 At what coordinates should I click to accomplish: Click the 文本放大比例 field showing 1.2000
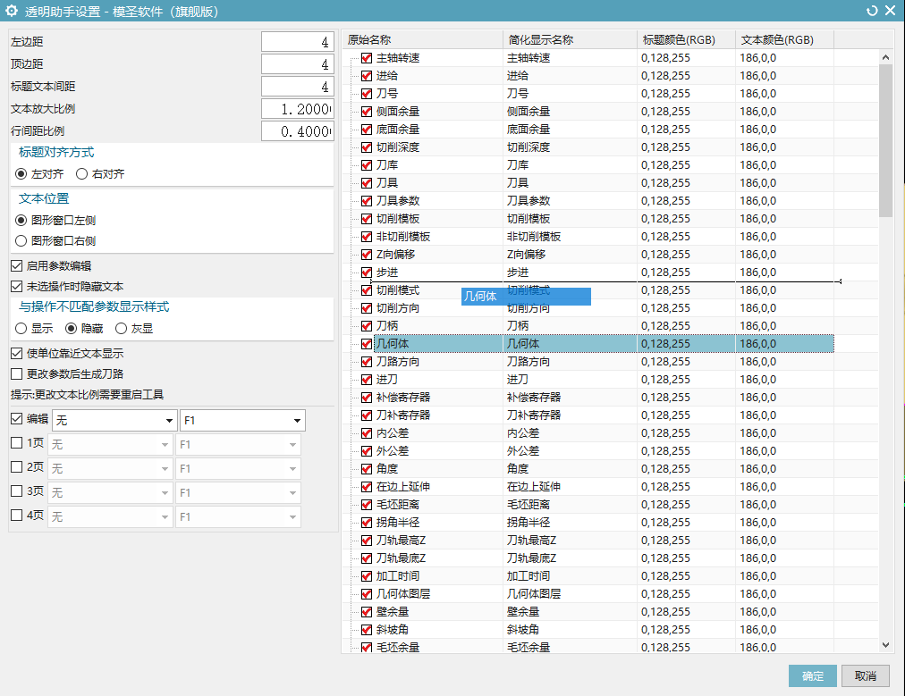tap(297, 110)
